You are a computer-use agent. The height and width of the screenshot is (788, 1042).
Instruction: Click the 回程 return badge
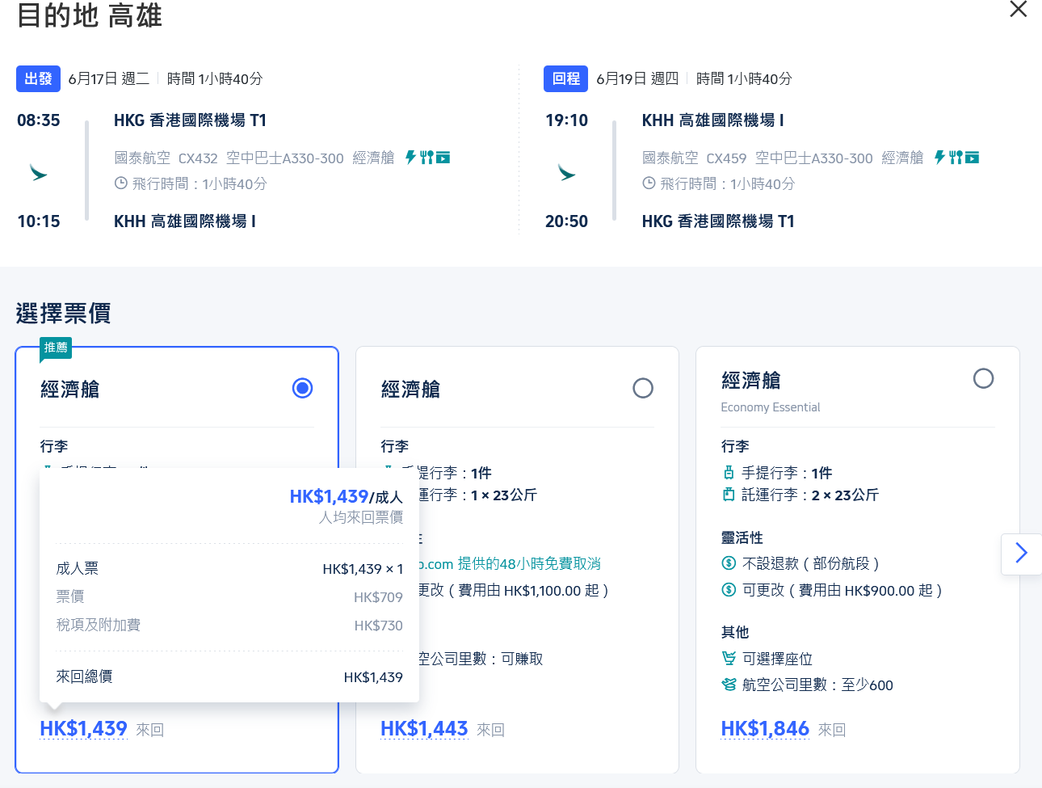pyautogui.click(x=565, y=78)
